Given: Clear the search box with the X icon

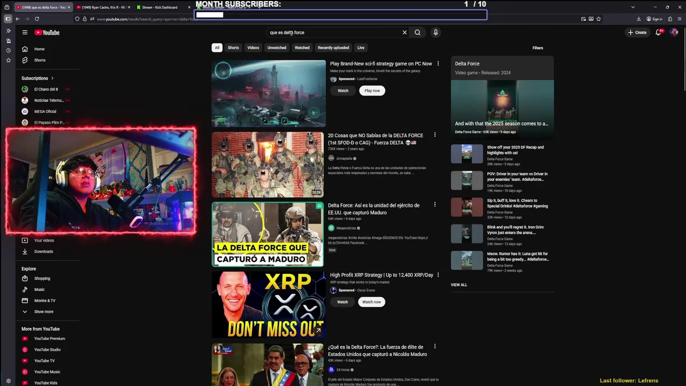Looking at the screenshot, I should coord(405,32).
